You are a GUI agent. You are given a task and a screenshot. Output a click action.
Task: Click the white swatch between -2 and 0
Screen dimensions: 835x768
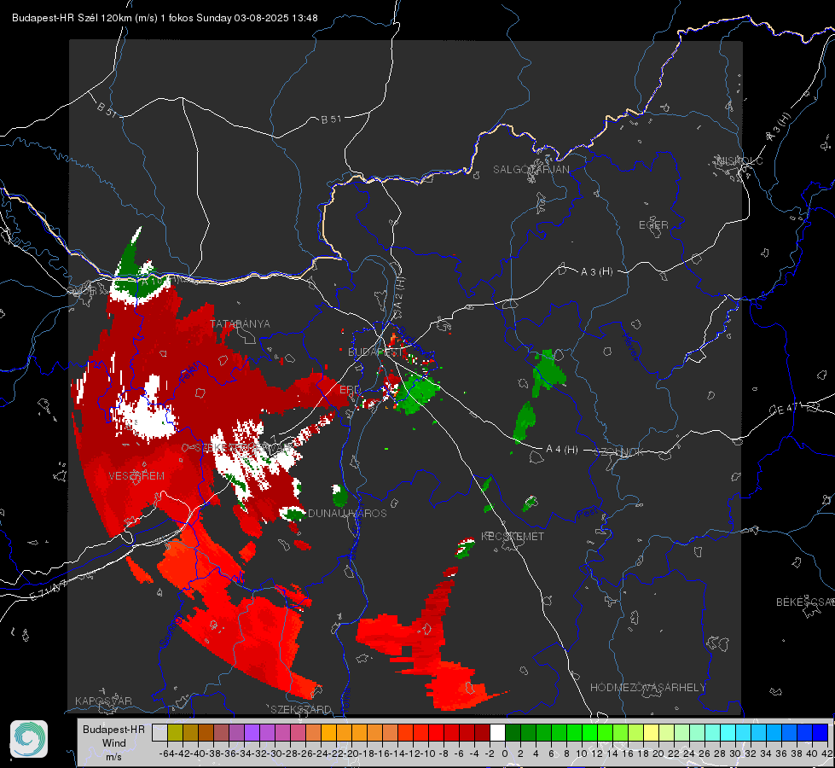point(497,732)
